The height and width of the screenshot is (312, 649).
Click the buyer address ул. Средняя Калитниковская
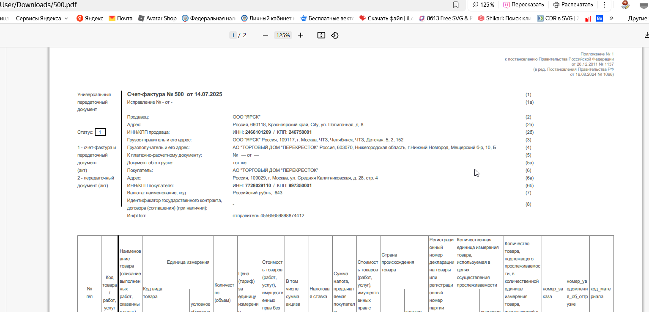[305, 178]
